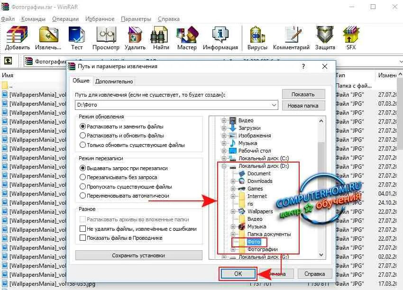Expand the Фотографии folder node
This screenshot has height=290, width=403.
point(233,249)
